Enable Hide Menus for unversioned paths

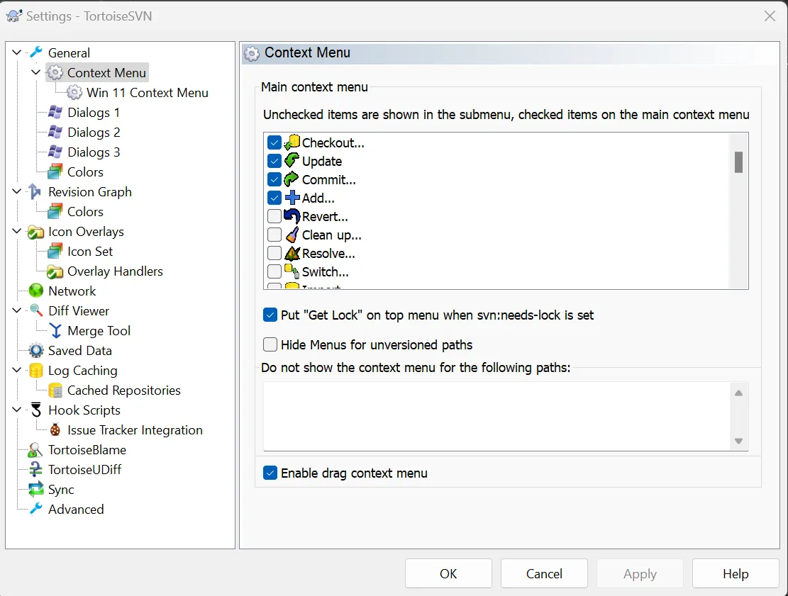[x=270, y=345]
